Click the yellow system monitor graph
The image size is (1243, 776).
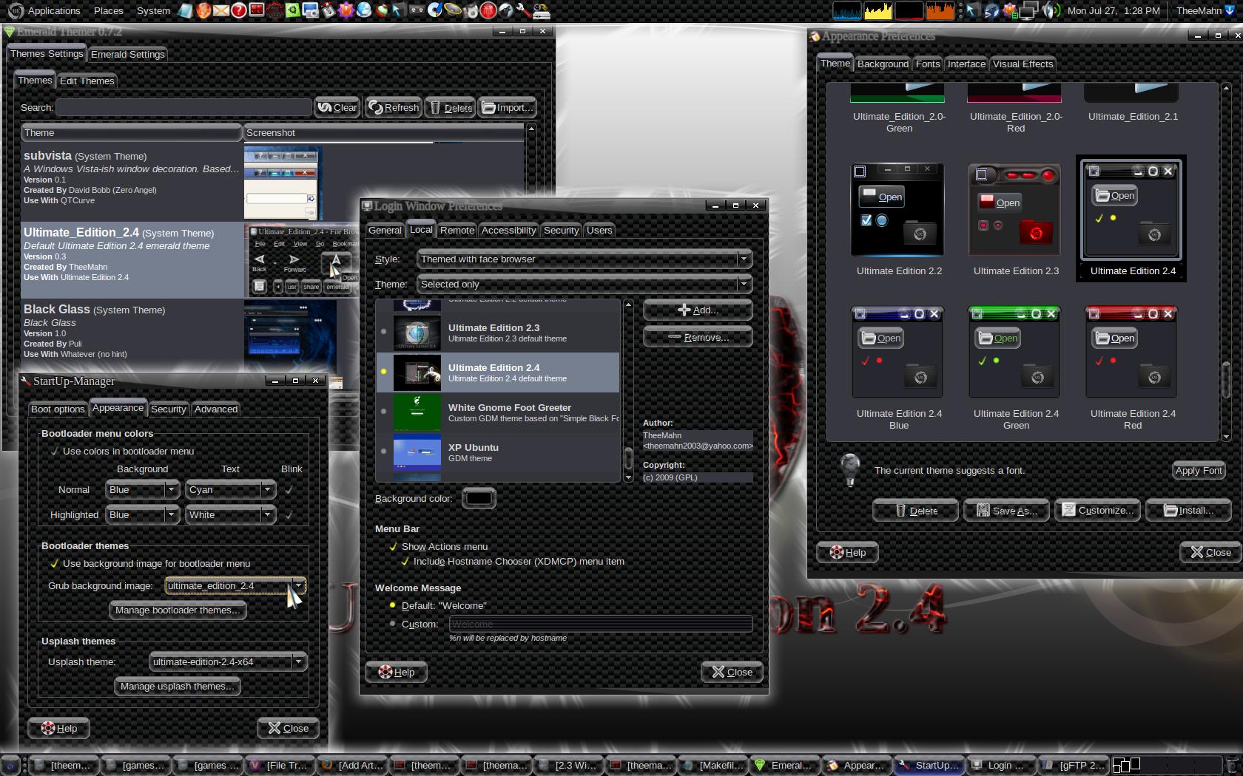(x=878, y=10)
